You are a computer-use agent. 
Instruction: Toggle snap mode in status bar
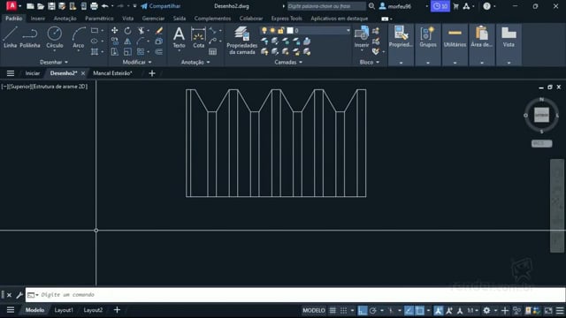coord(344,310)
